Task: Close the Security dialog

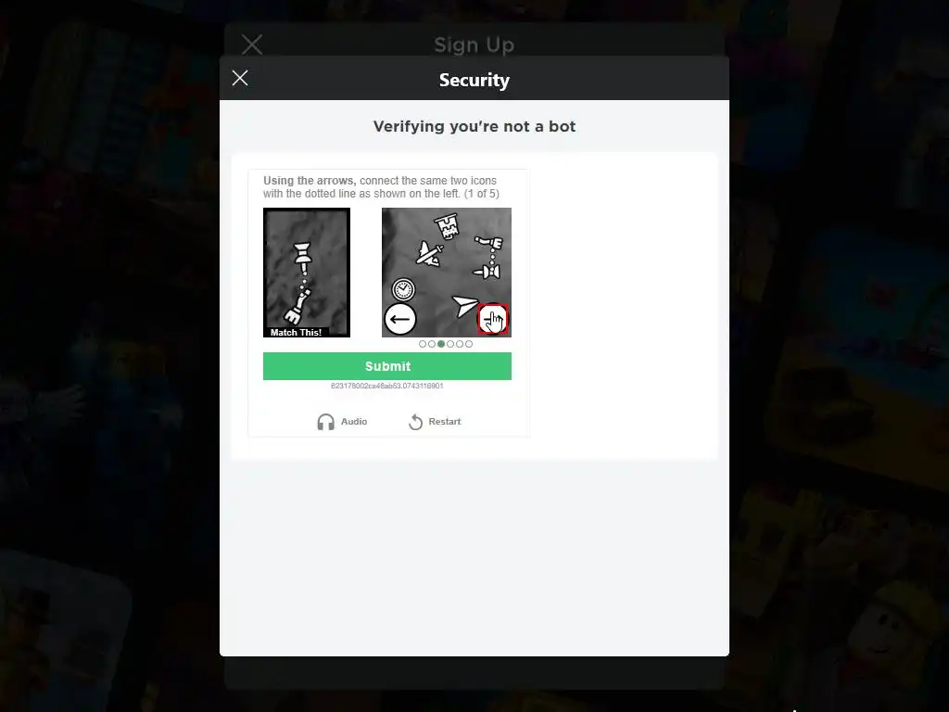Action: [x=240, y=78]
